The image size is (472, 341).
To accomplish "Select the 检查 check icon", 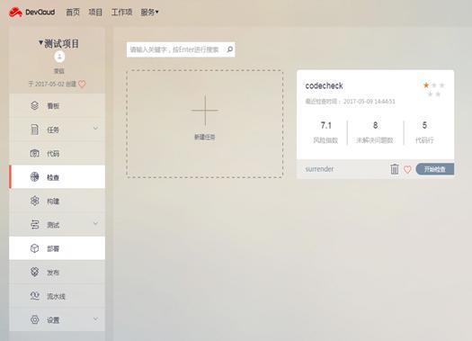I will [x=35, y=177].
